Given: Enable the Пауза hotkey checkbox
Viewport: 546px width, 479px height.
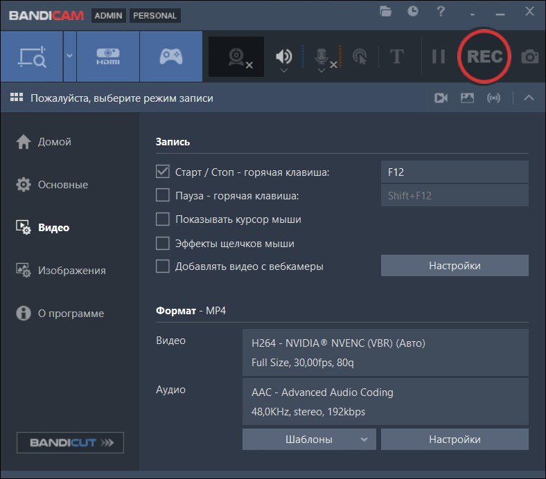Looking at the screenshot, I should (x=163, y=195).
